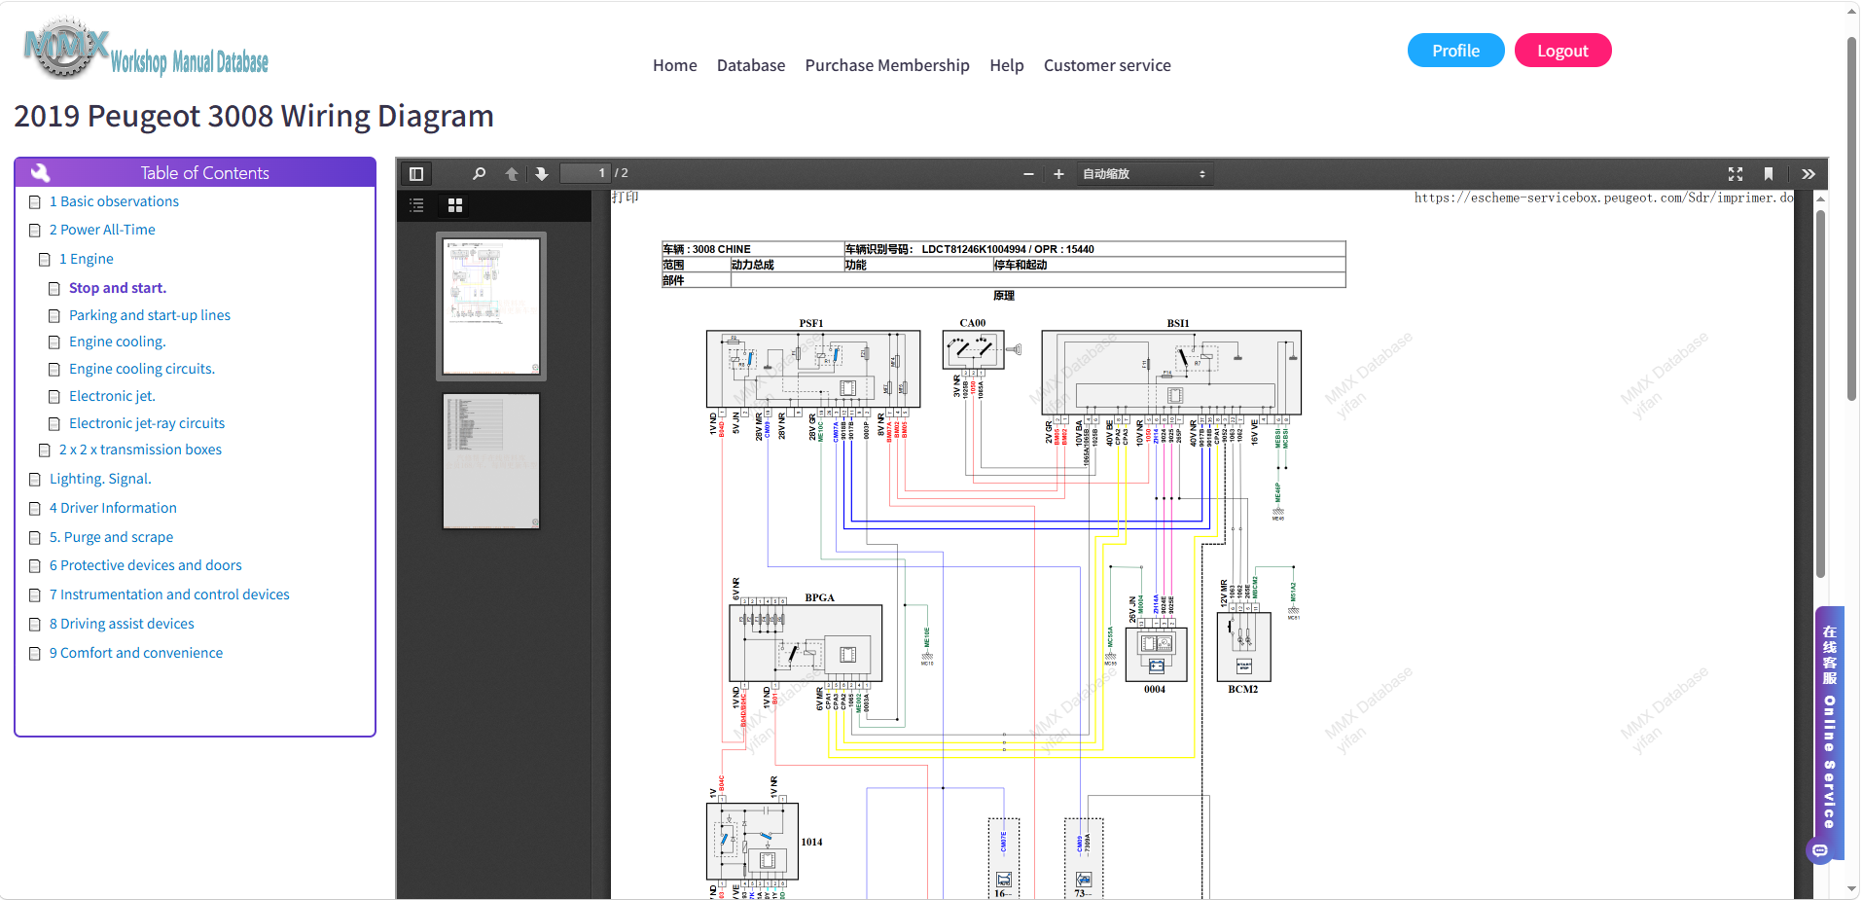Screen dimensions: 1863x900
Task: Open the Electronic jet-ray circuits diagram
Action: pos(147,423)
